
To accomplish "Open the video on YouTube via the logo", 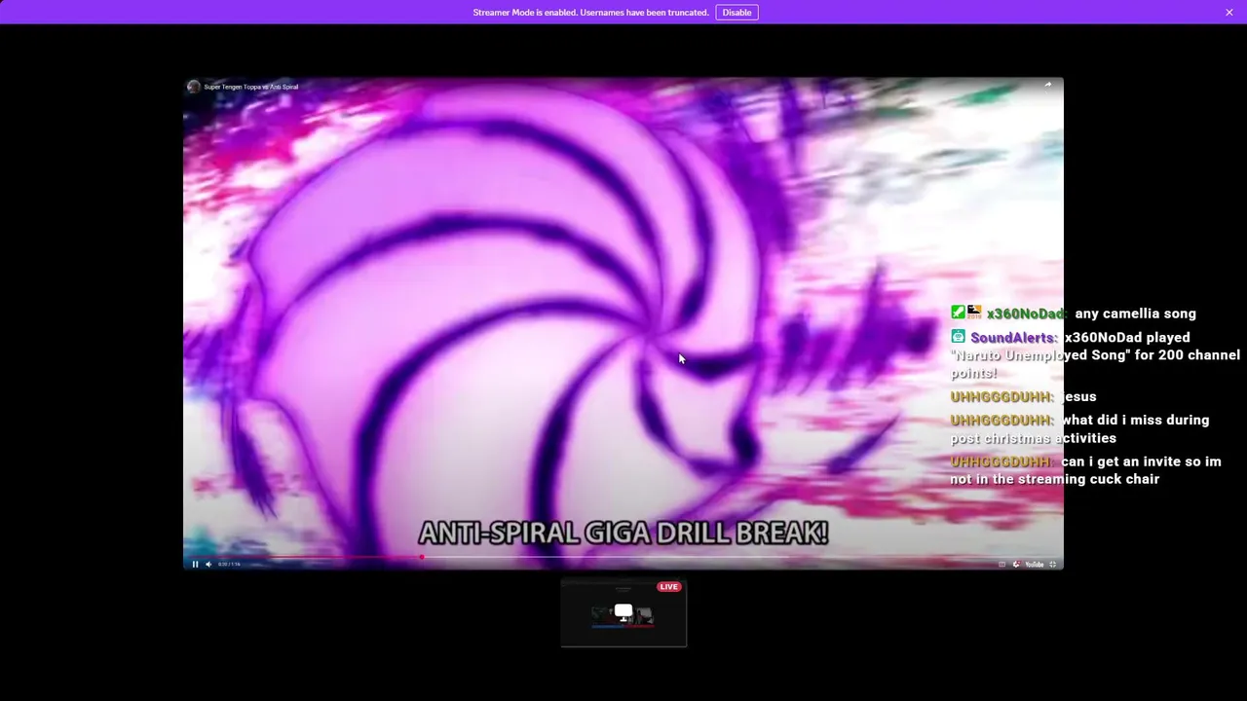I will [x=1035, y=564].
